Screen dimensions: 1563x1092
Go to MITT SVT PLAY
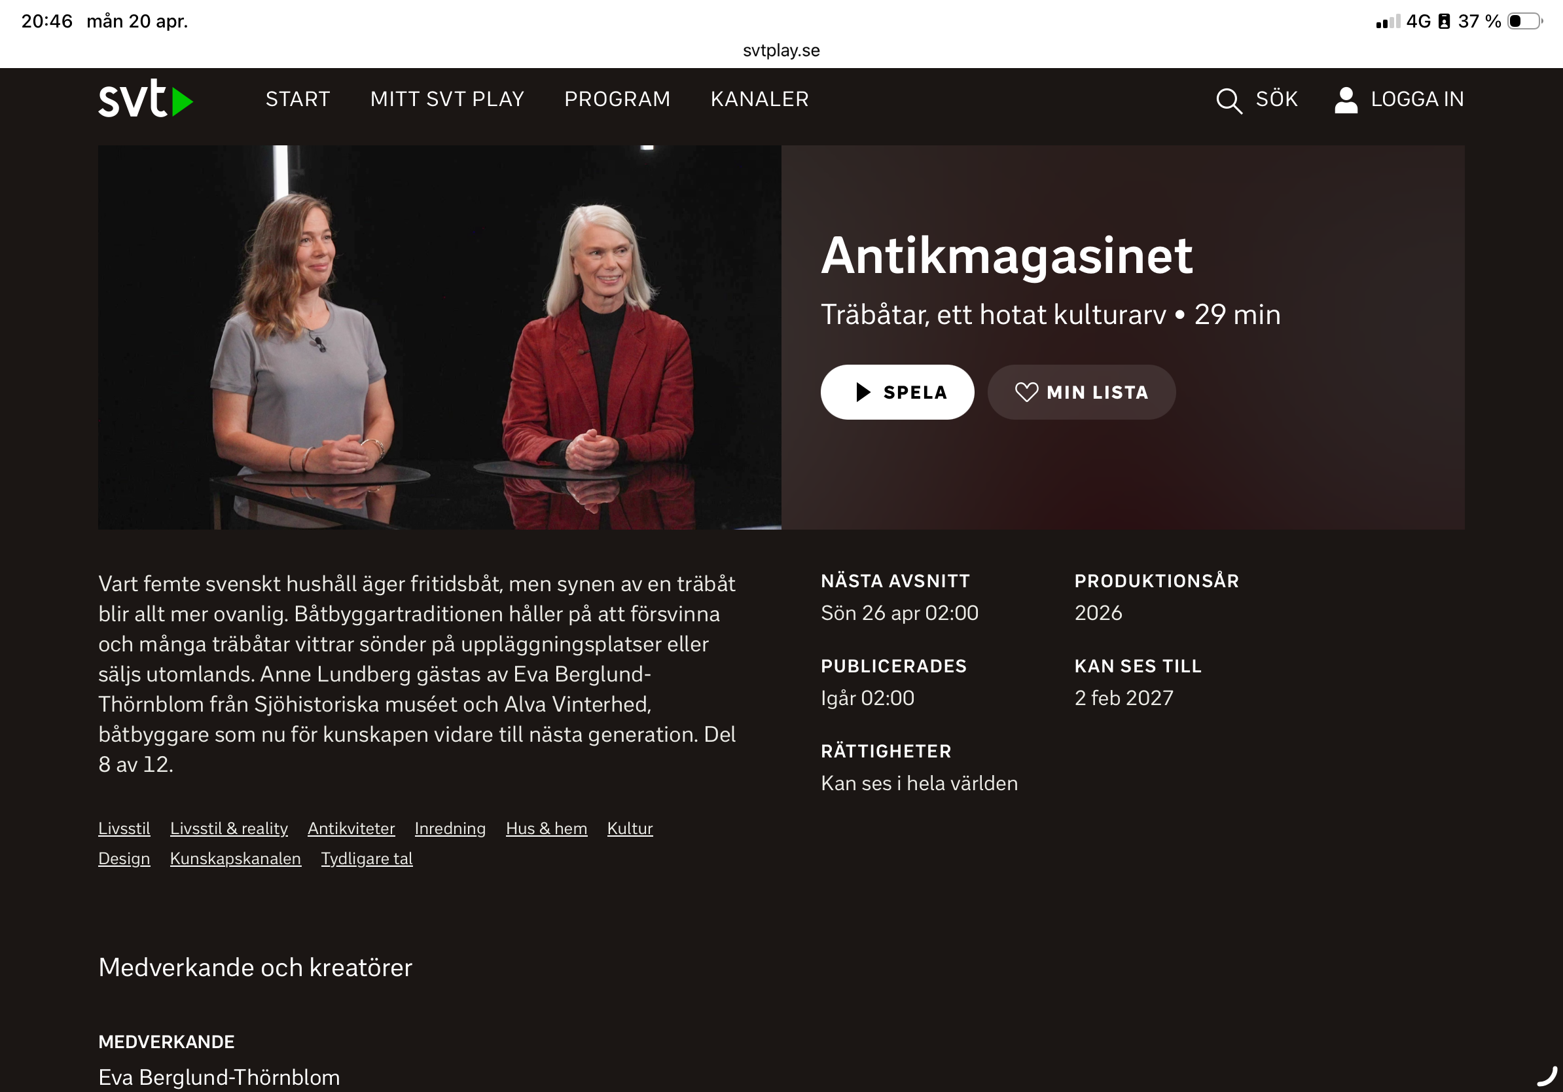click(447, 100)
